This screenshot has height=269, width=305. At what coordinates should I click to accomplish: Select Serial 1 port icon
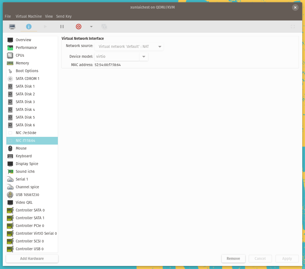[x=10, y=179]
